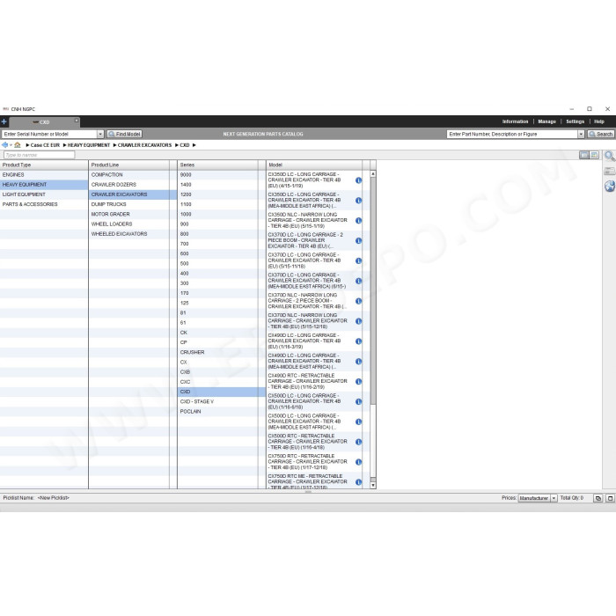Click the picklist window icon at far right

pos(610,498)
